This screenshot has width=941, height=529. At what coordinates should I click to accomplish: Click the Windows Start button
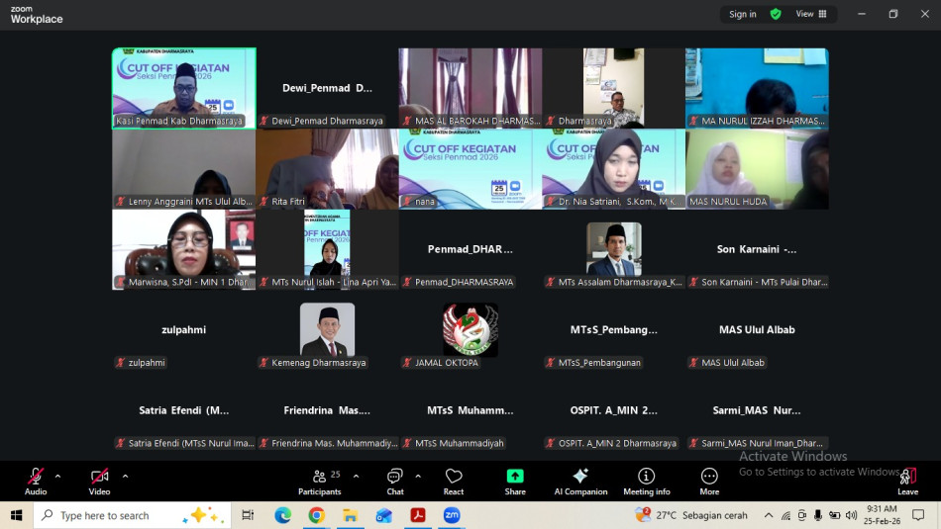point(16,515)
